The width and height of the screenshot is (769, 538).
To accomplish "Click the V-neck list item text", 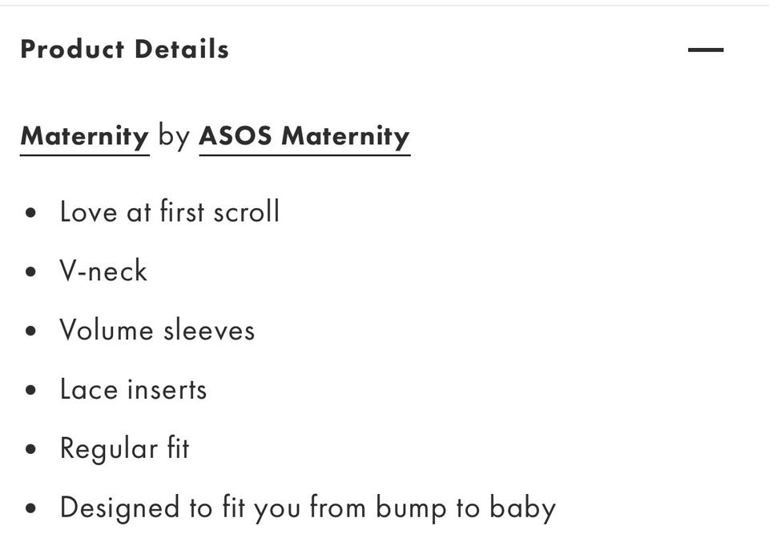I will [x=103, y=271].
